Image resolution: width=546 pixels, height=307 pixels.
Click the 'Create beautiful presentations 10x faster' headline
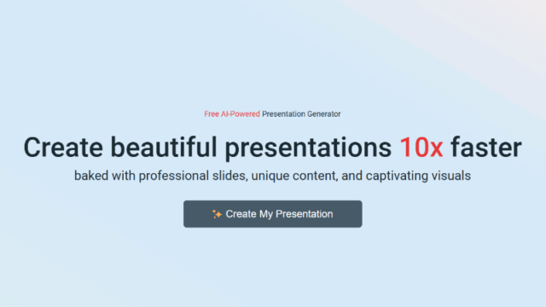[x=273, y=148]
